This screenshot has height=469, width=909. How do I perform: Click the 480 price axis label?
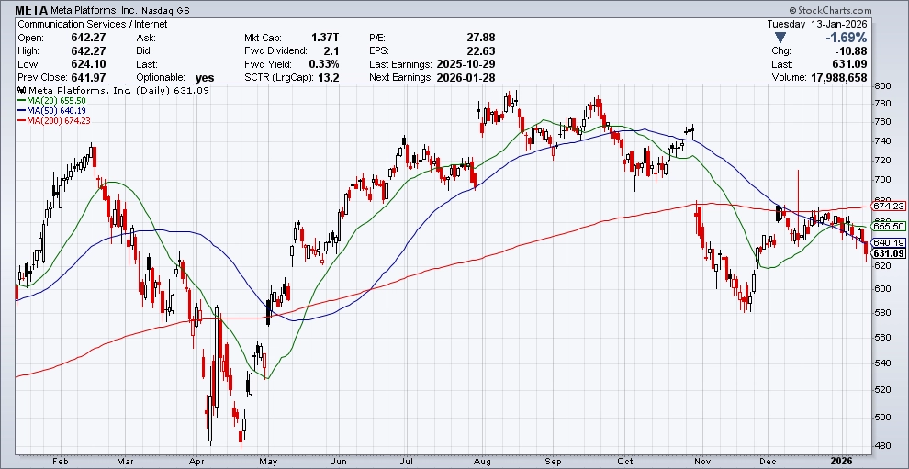(x=882, y=446)
